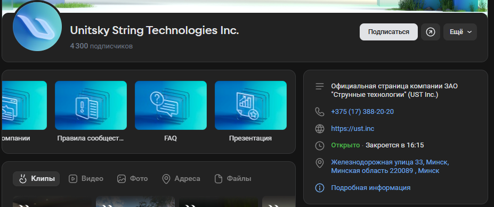This screenshot has height=207, width=494.
Task: Click the Файлы document icon
Action: point(218,179)
